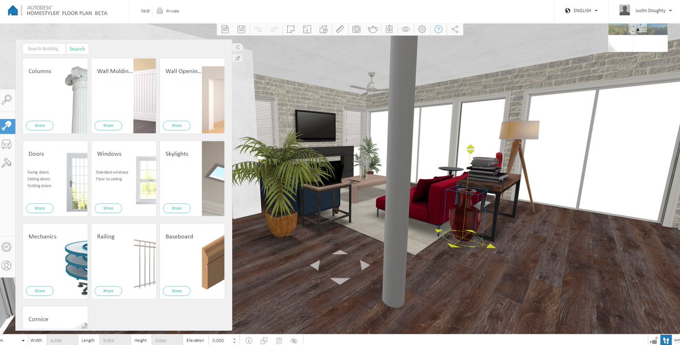This screenshot has height=345, width=680.
Task: Select the build tools trowel sidebar icon
Action: [7, 126]
